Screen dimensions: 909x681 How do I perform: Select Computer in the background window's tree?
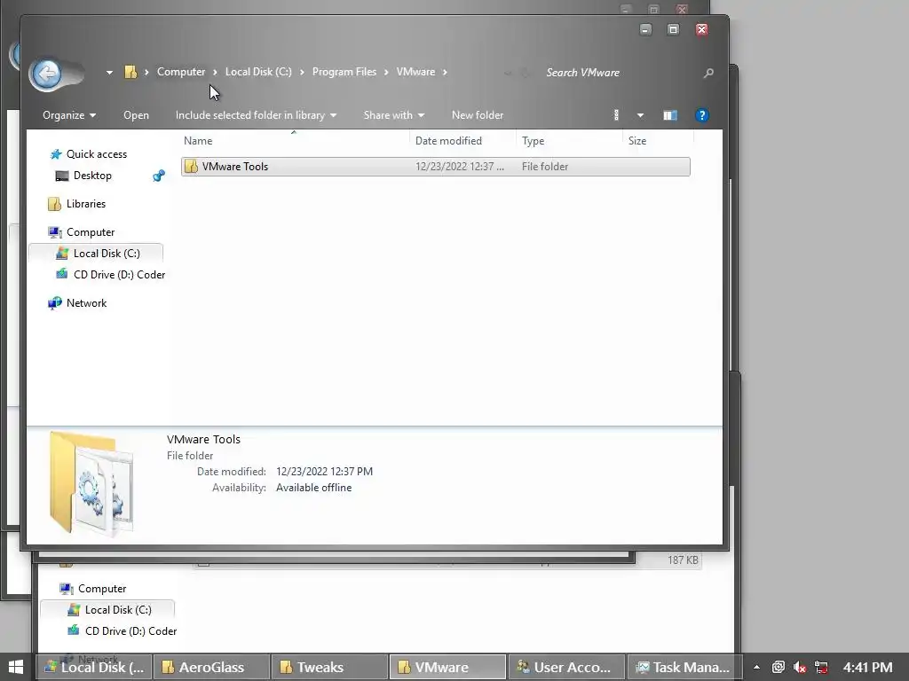(x=102, y=589)
